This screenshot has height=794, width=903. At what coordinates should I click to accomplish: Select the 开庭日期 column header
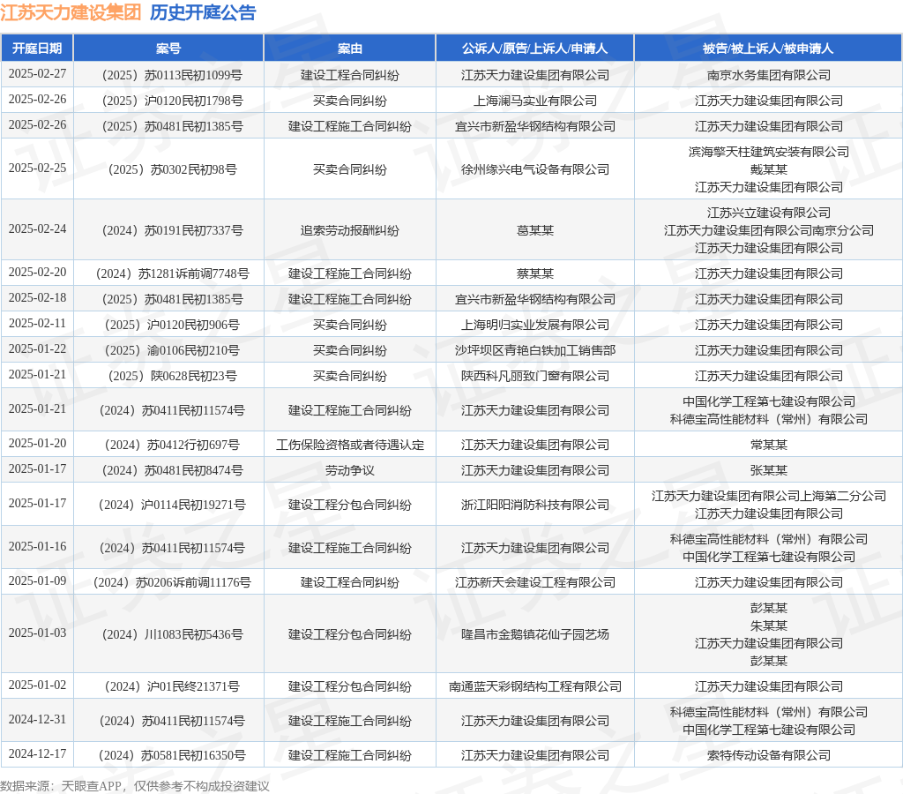(x=37, y=49)
